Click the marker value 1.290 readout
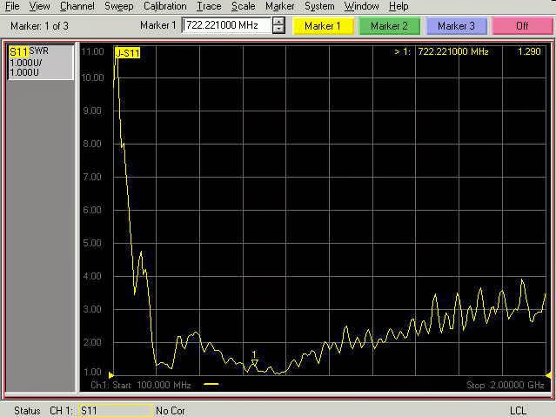The width and height of the screenshot is (556, 417). tap(529, 52)
